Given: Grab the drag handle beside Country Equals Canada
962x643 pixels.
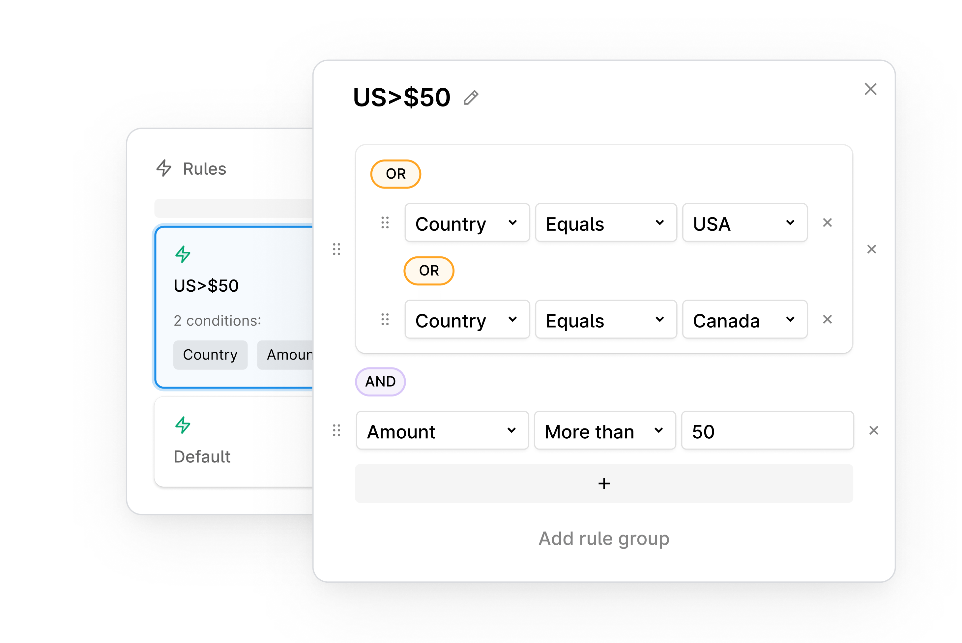Looking at the screenshot, I should pyautogui.click(x=385, y=319).
